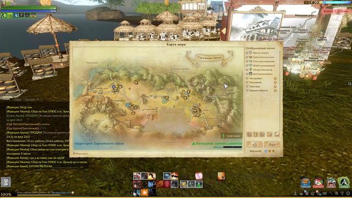Click the hourglass icon at bottom left
This screenshot has width=352, height=198.
(x=6, y=182)
